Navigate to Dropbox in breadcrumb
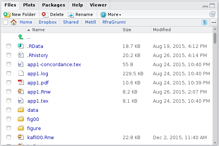Screen dimensions: 219x146 47,22
